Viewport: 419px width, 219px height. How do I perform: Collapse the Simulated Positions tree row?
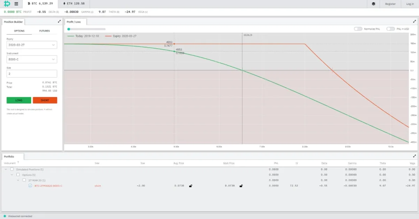(x=6, y=169)
